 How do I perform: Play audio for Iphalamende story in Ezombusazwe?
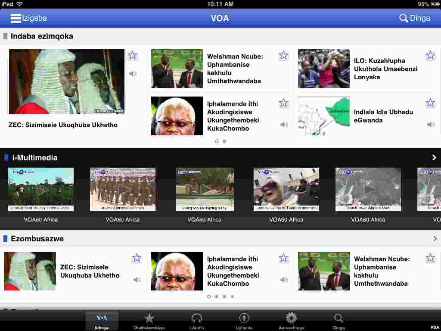click(x=284, y=279)
